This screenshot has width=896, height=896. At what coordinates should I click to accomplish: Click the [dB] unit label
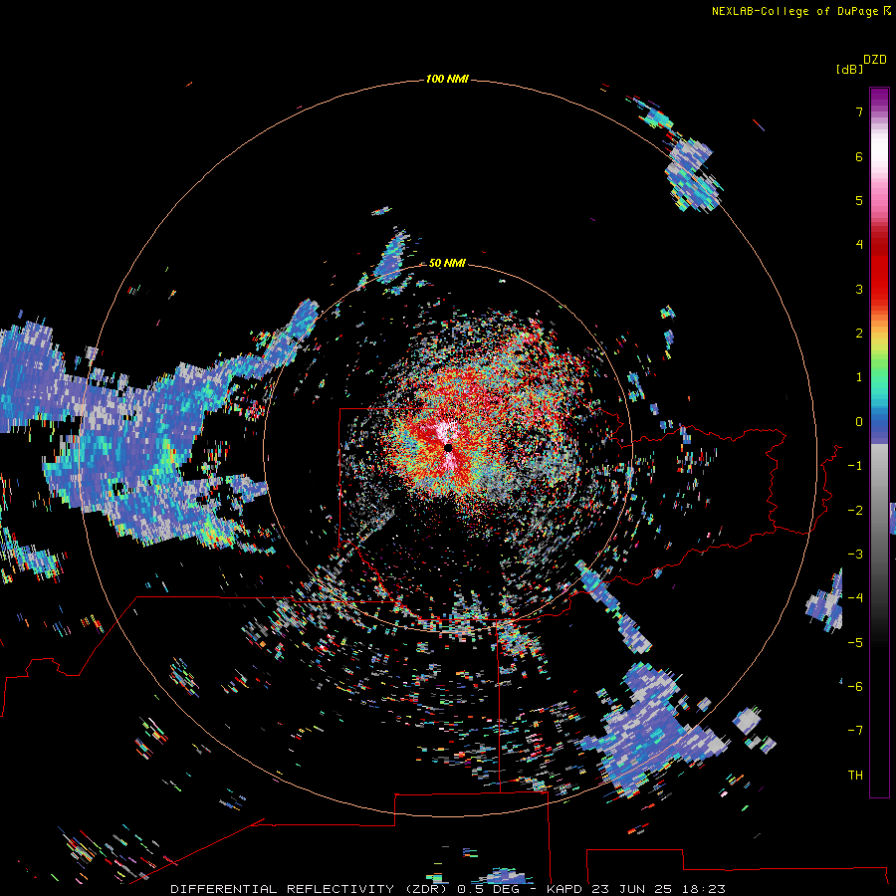pyautogui.click(x=850, y=69)
